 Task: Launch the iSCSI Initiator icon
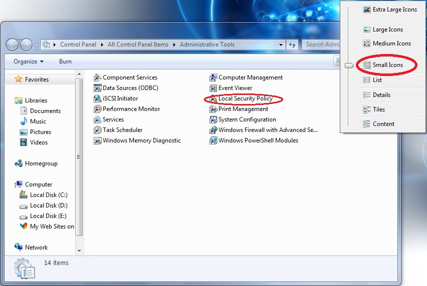tap(97, 98)
